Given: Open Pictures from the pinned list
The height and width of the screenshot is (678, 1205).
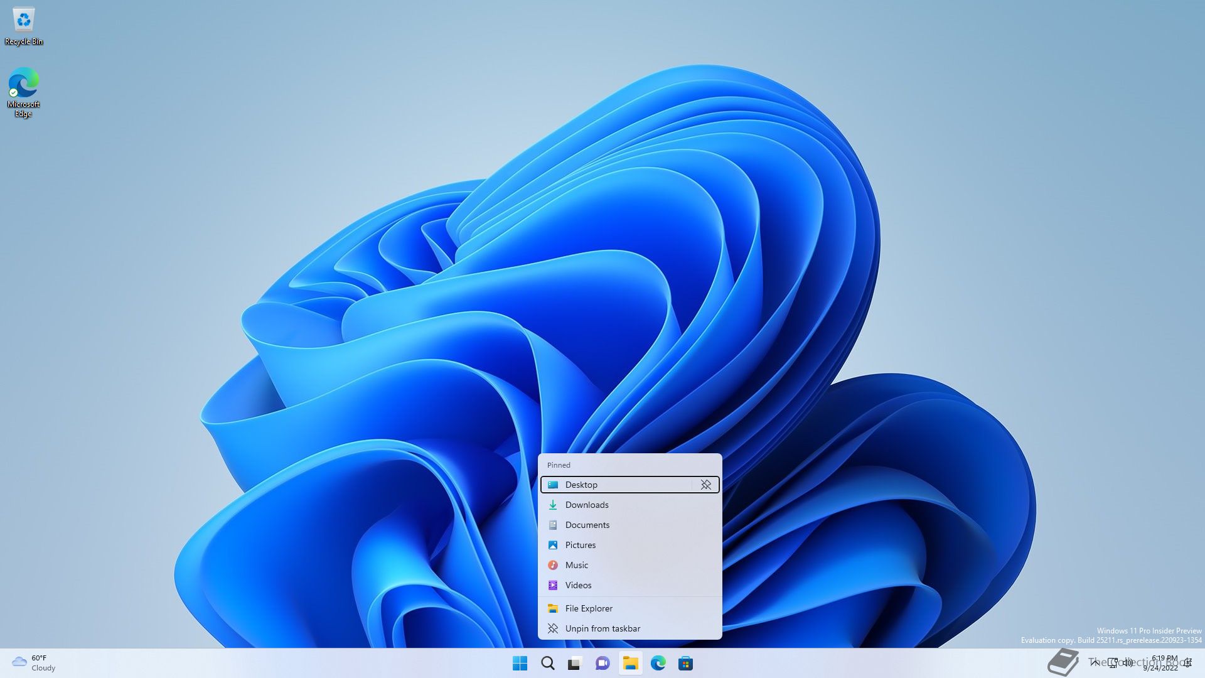Looking at the screenshot, I should (580, 545).
